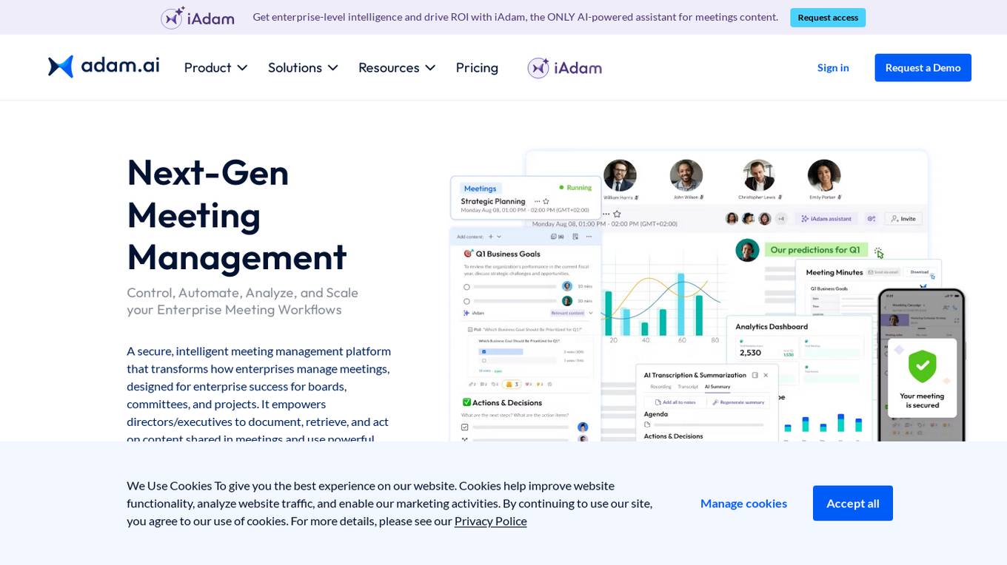Click the Download button in Meeting Minutes
This screenshot has width=1007, height=565.
(919, 272)
